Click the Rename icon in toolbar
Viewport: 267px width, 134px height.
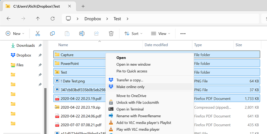81,34
